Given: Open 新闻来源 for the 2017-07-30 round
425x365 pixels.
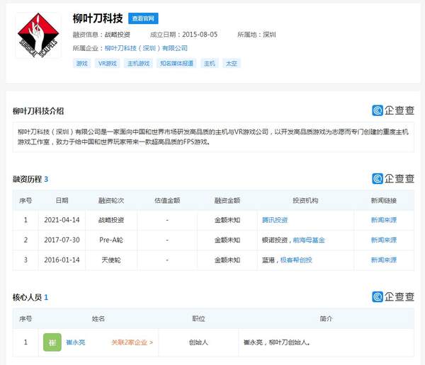Looking at the screenshot, I should [383, 240].
